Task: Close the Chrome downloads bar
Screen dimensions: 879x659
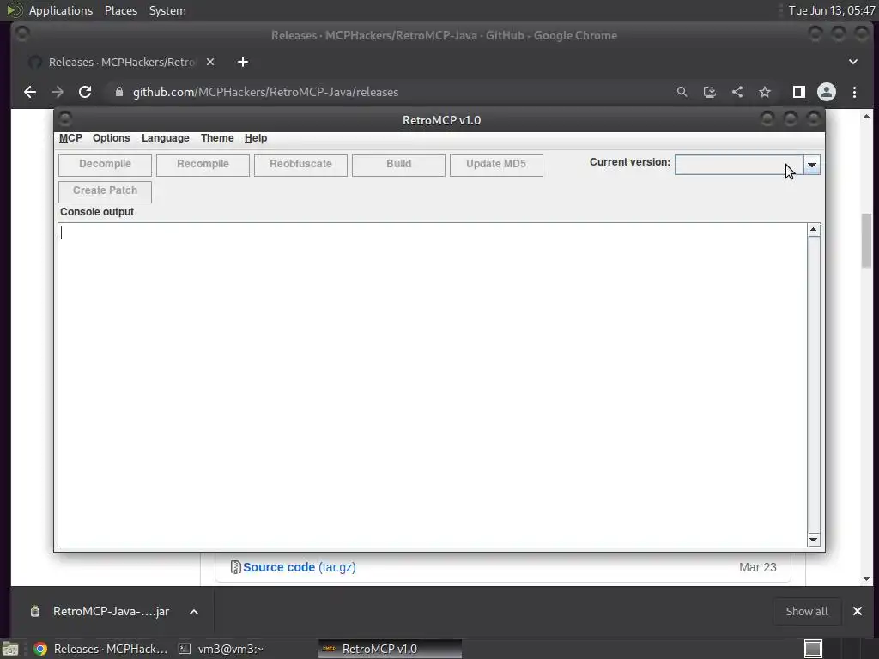Action: click(x=858, y=611)
